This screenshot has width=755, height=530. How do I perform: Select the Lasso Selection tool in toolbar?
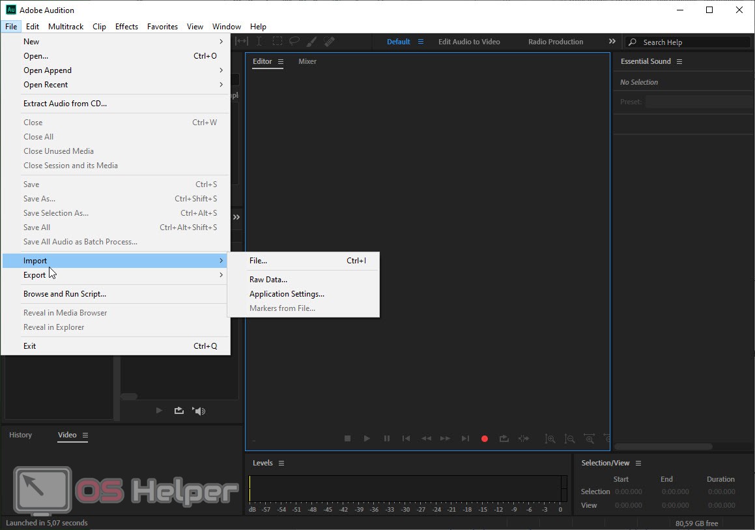294,41
